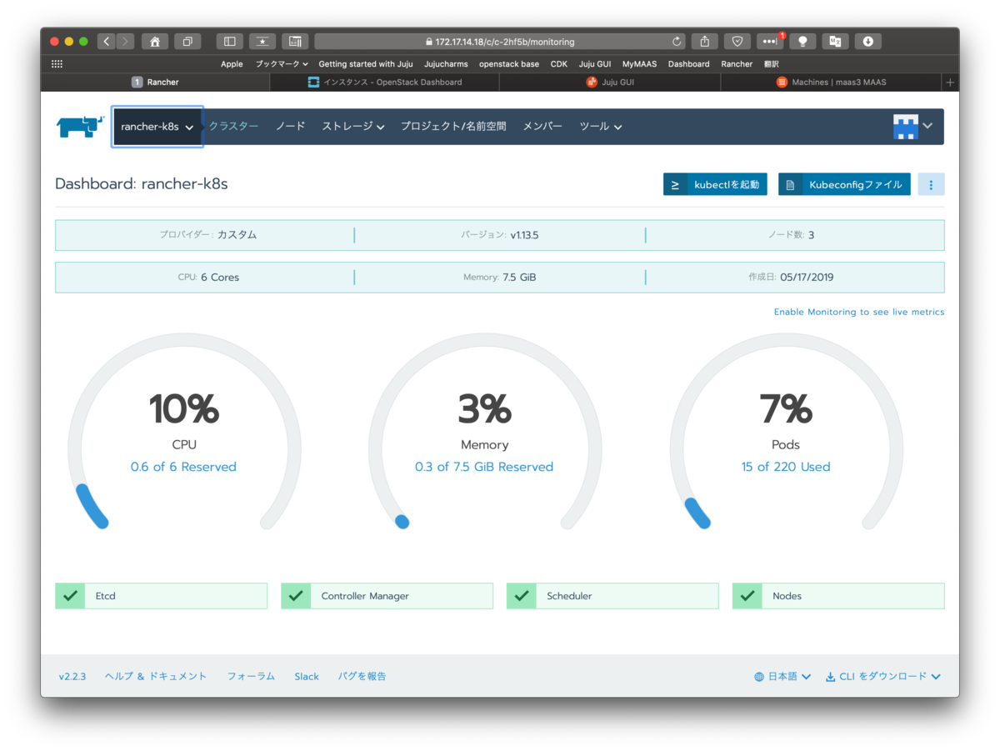Screen dimensions: 1000x751
Task: Show the Safari tab overview
Action: point(187,41)
